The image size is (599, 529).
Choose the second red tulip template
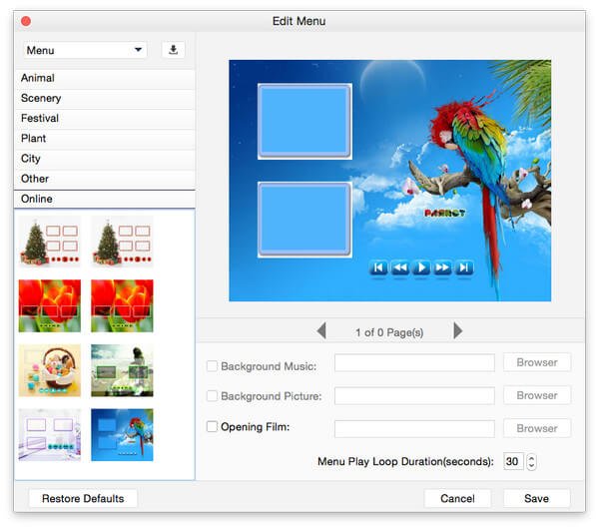point(122,306)
